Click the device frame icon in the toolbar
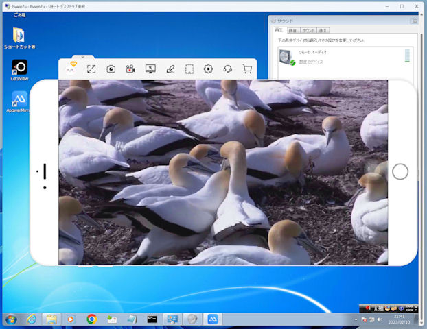This screenshot has height=329, width=427. coord(189,69)
